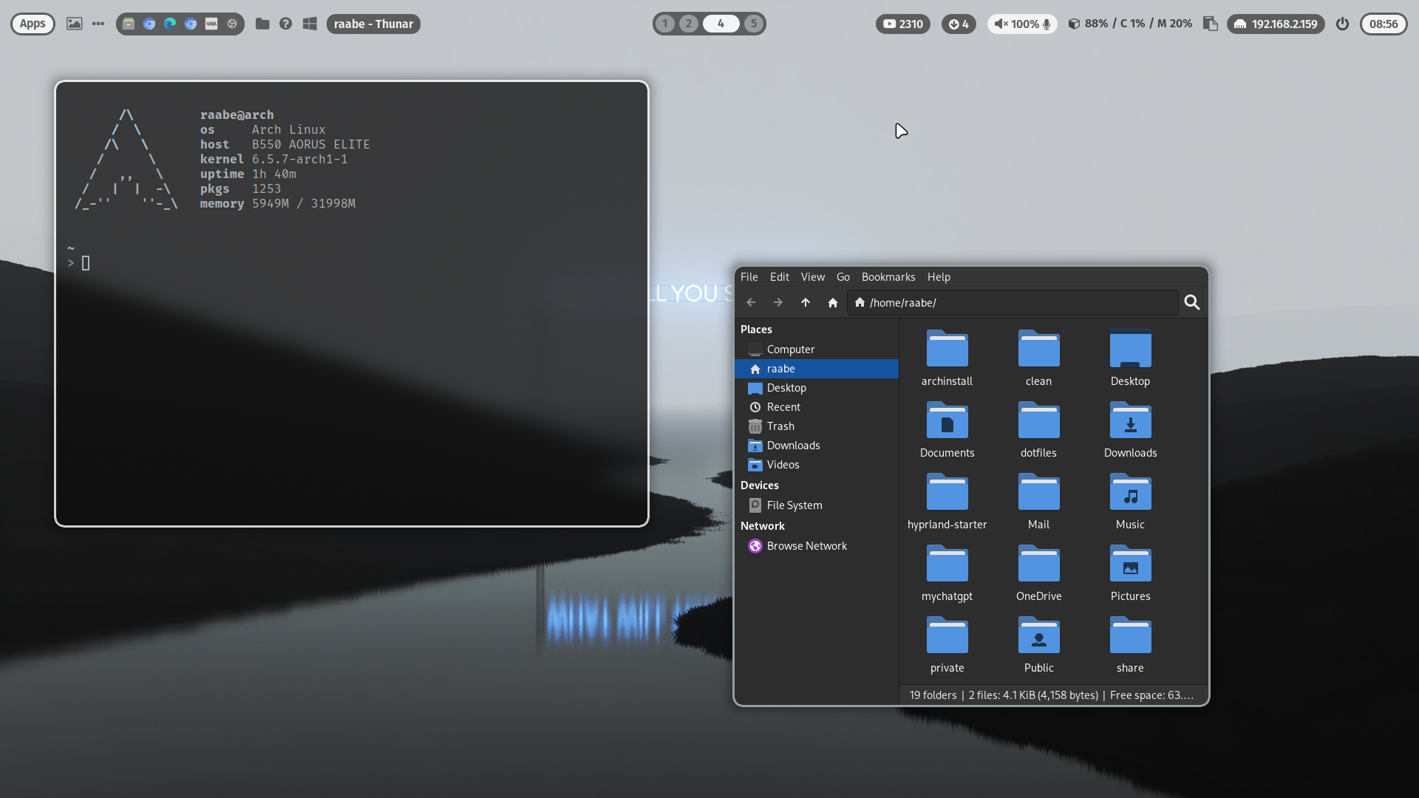Viewport: 1419px width, 798px height.
Task: Expand the Devices section in sidebar
Action: [760, 485]
